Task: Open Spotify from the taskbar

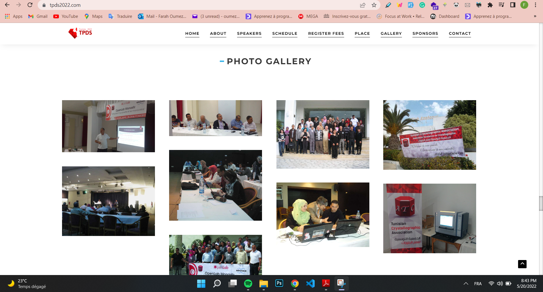Action: pyautogui.click(x=248, y=283)
